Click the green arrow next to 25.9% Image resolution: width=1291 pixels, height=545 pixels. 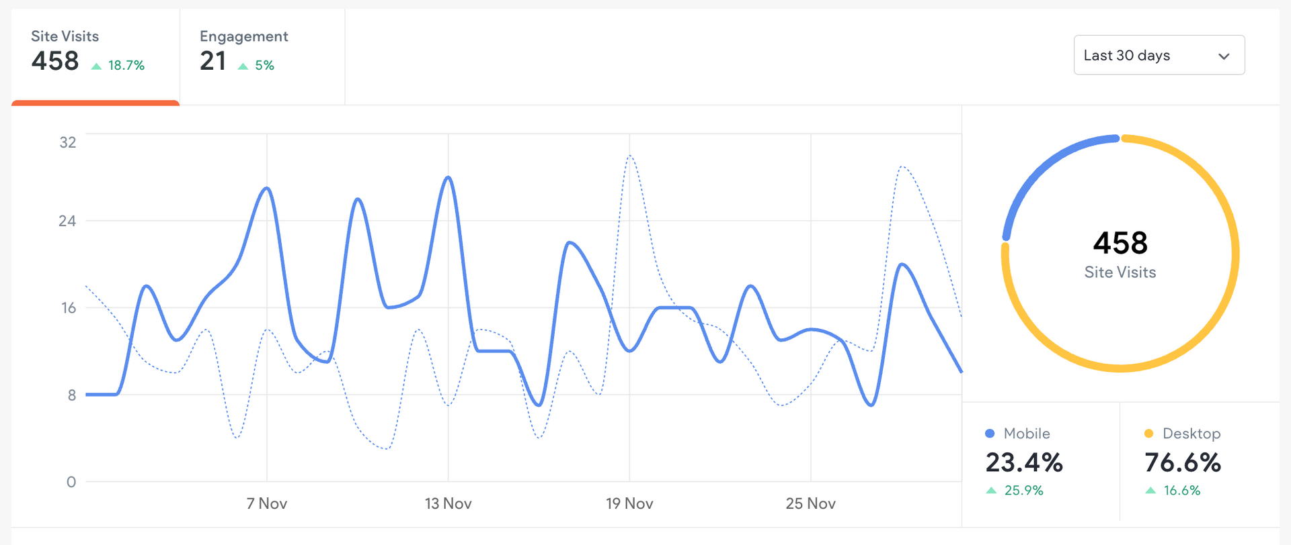[991, 491]
